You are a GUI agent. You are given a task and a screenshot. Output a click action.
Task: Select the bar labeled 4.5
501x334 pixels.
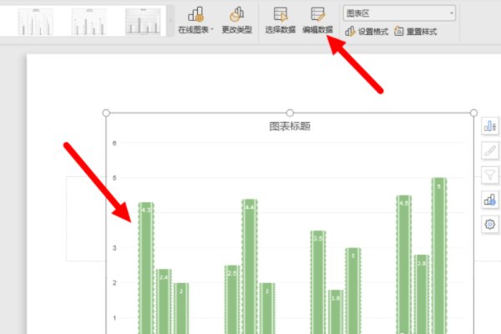click(x=404, y=265)
